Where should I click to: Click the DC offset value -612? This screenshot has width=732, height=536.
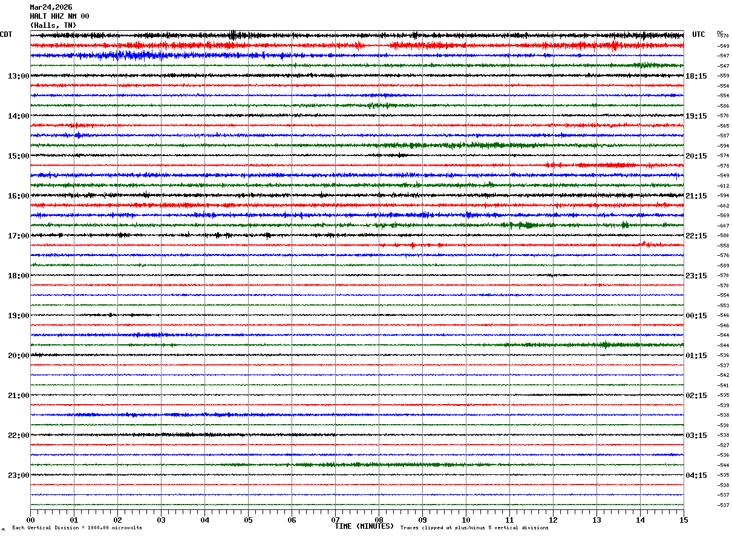tap(723, 186)
